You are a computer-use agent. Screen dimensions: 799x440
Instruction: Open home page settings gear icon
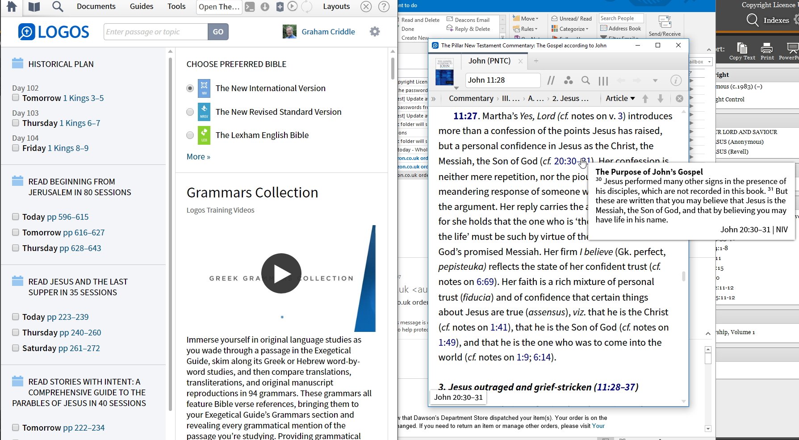click(375, 31)
